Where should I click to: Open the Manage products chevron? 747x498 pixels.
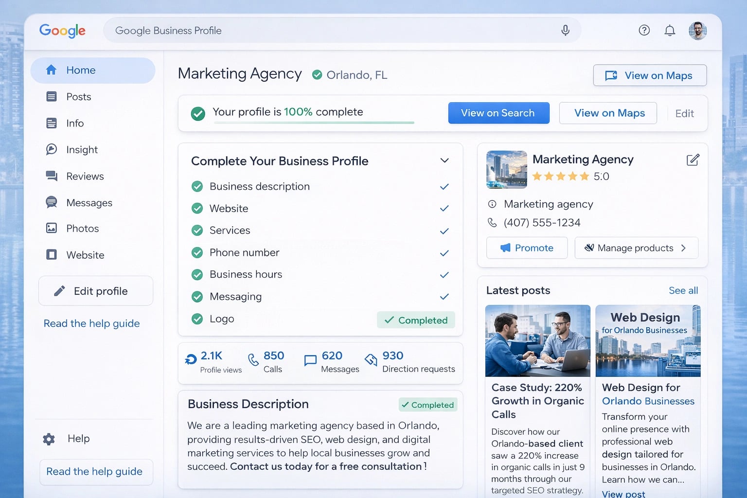pos(684,248)
